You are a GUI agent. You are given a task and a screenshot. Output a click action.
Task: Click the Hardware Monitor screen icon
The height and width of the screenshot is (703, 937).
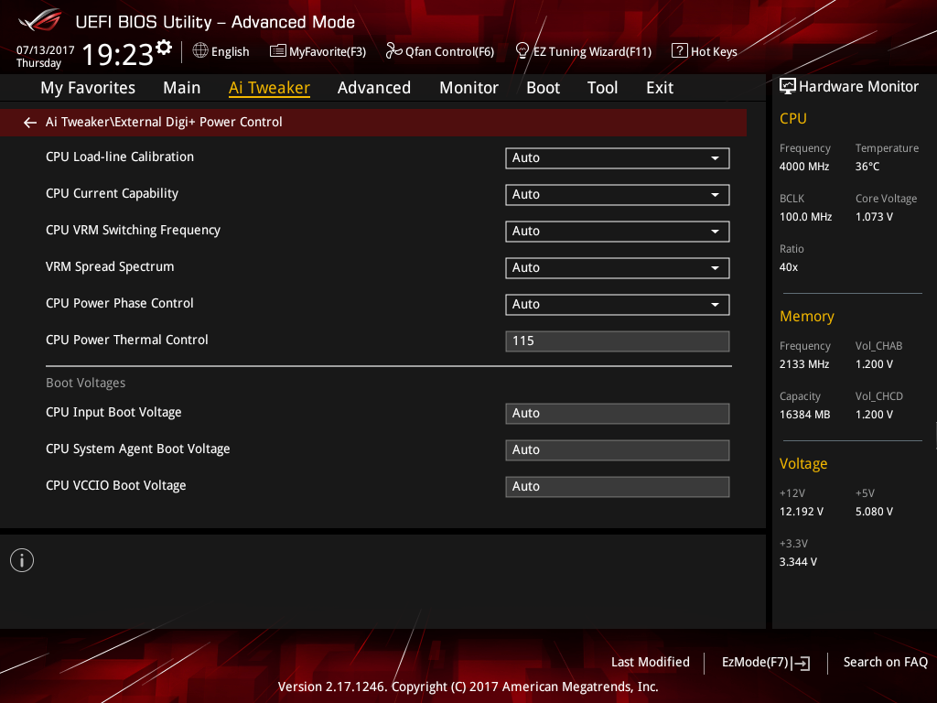(x=788, y=87)
